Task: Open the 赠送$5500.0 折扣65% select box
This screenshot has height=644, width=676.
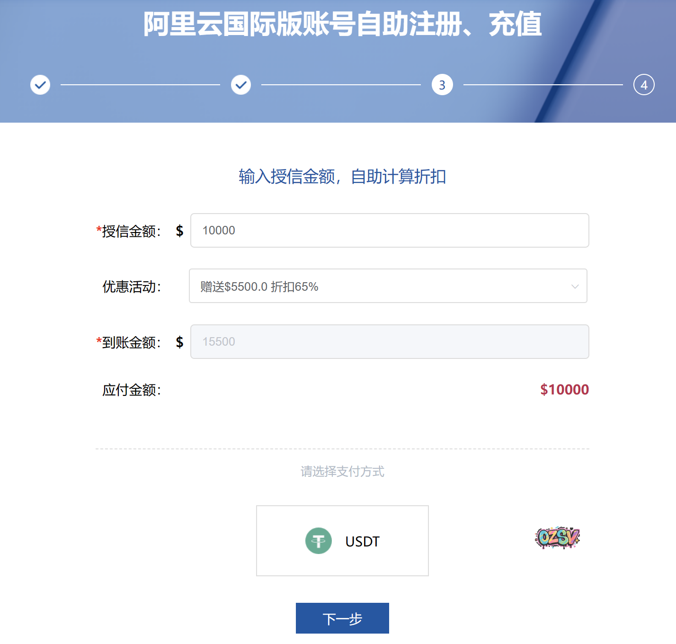Action: click(388, 286)
